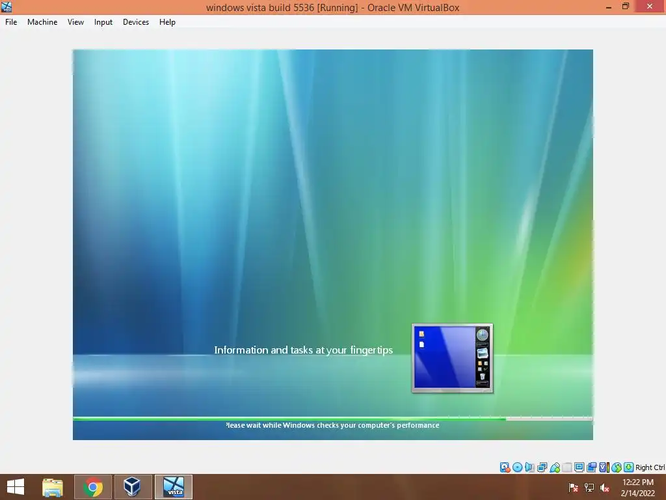
Task: Click the optical disc status icon
Action: click(x=517, y=467)
